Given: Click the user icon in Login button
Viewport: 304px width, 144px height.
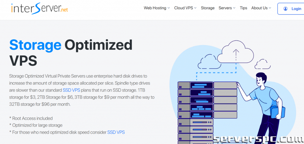Looking at the screenshot, I should tap(285, 9).
